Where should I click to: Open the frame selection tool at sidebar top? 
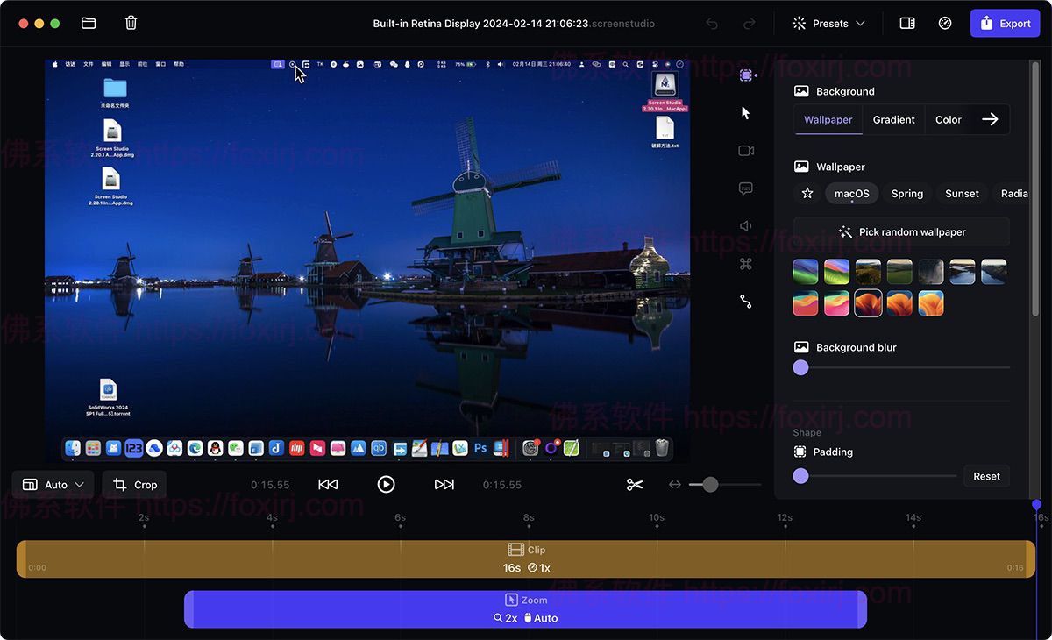click(x=745, y=75)
